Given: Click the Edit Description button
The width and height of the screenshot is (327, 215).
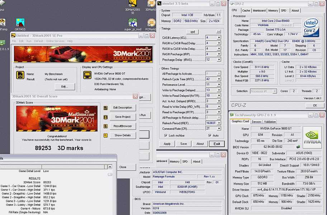Looking at the screenshot, I should (123, 108).
